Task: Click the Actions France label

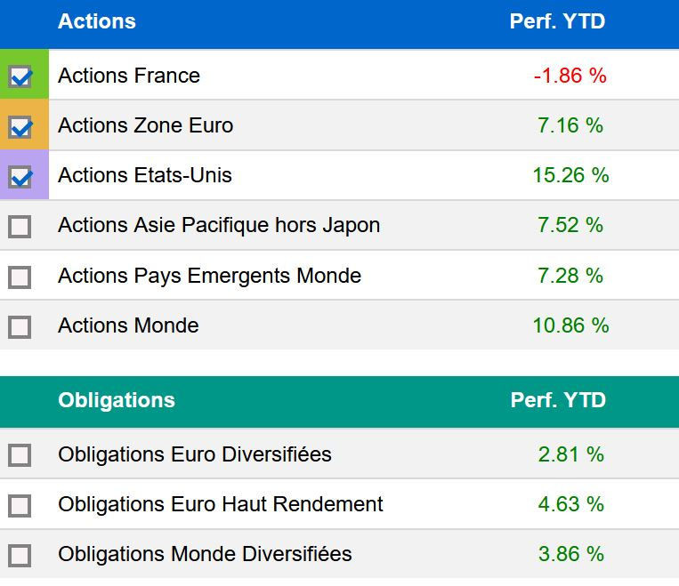Action: (x=129, y=76)
